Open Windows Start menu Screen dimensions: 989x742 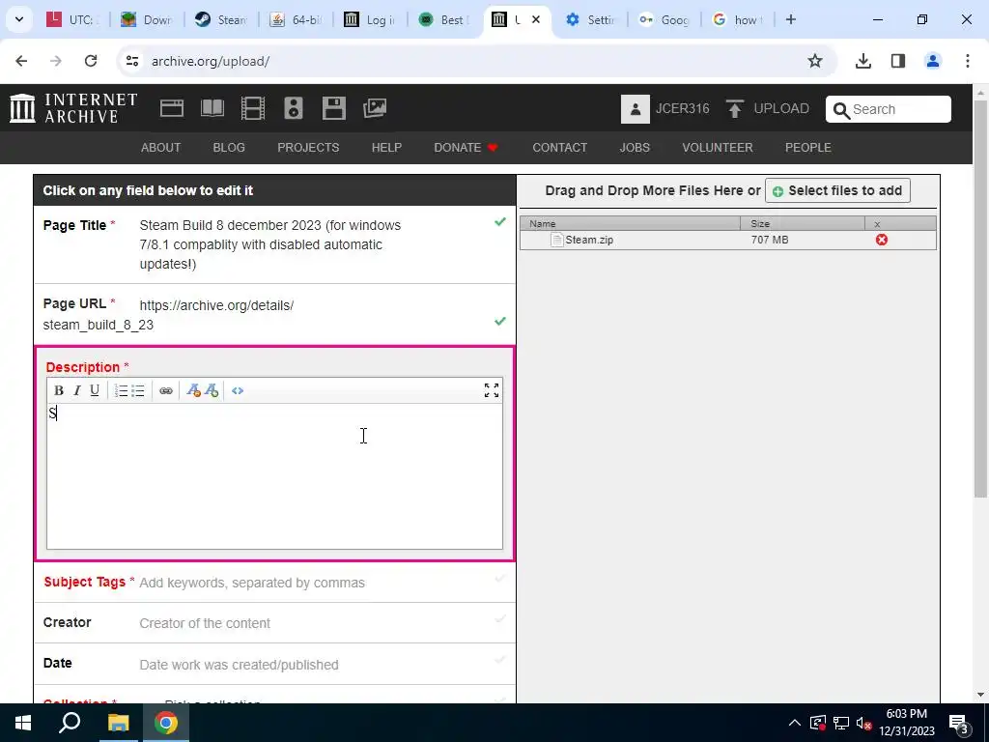[23, 723]
